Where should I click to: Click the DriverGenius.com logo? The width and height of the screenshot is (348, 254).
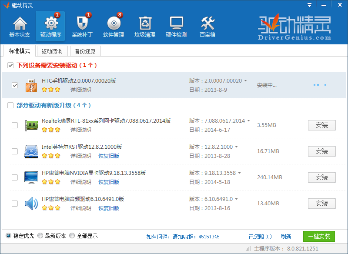pos(294,27)
